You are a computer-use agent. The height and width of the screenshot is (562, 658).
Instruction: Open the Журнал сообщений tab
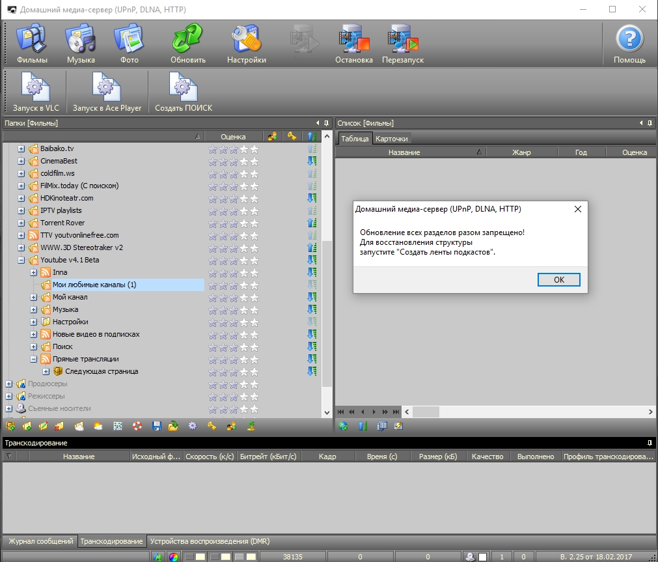pyautogui.click(x=40, y=541)
